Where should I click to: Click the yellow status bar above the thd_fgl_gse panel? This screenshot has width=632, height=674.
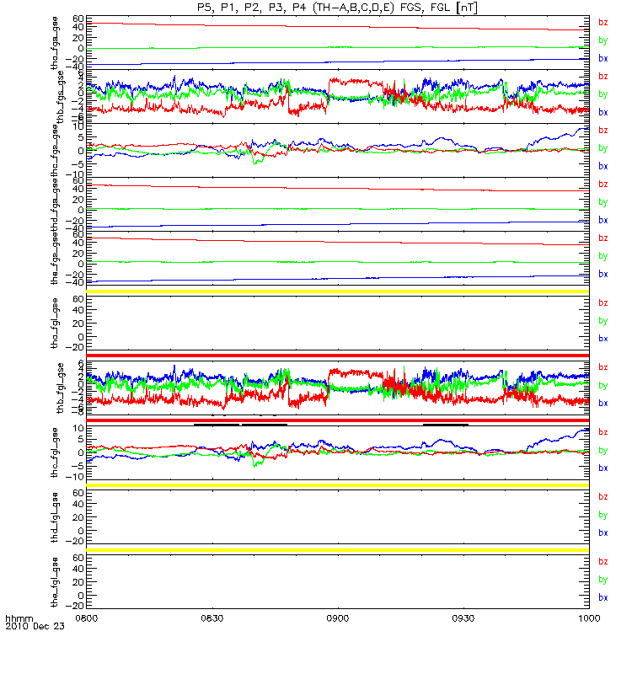click(x=338, y=485)
